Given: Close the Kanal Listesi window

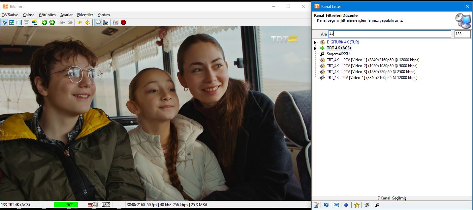Looking at the screenshot, I should (467, 6).
